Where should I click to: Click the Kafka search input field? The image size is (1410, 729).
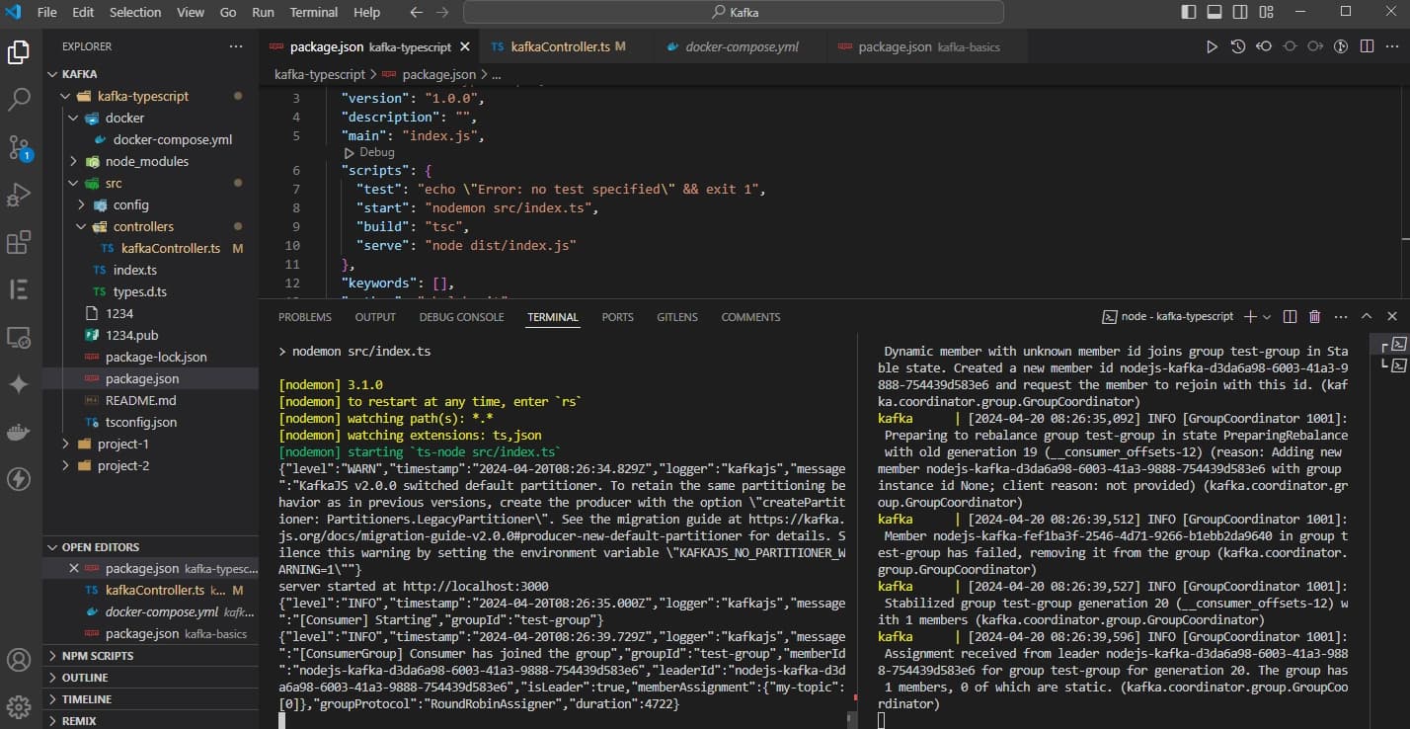tap(734, 13)
